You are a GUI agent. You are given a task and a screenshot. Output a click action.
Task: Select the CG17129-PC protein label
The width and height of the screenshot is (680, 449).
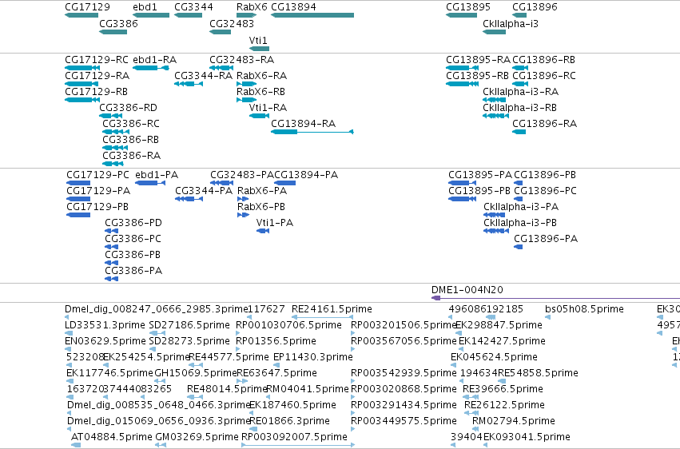point(97,175)
